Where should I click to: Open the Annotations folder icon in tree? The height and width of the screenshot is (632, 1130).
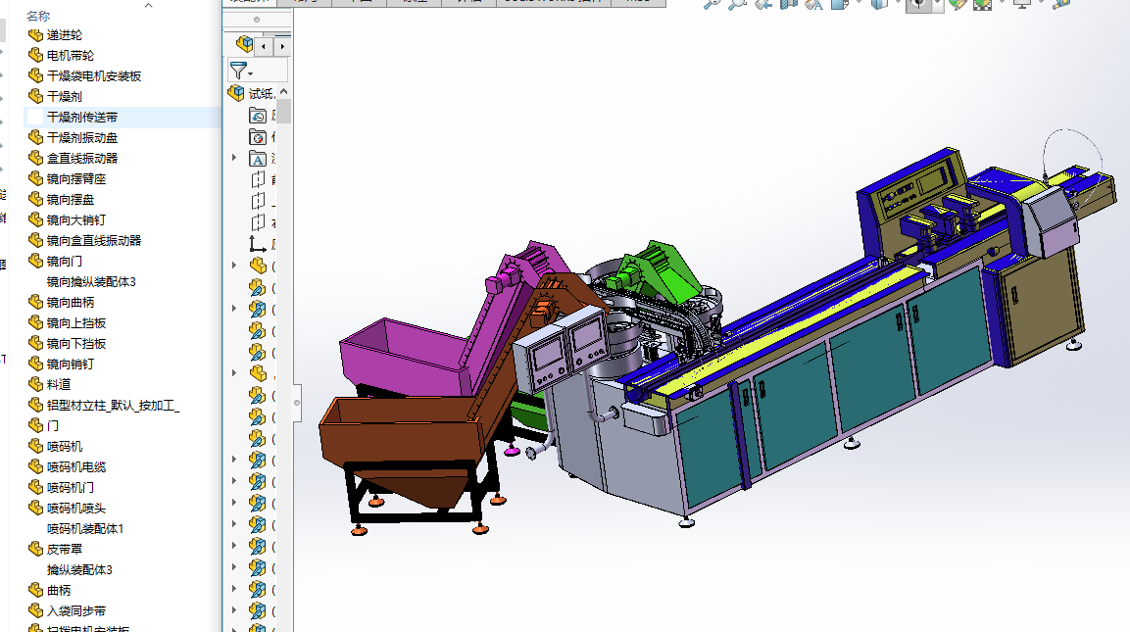[258, 159]
